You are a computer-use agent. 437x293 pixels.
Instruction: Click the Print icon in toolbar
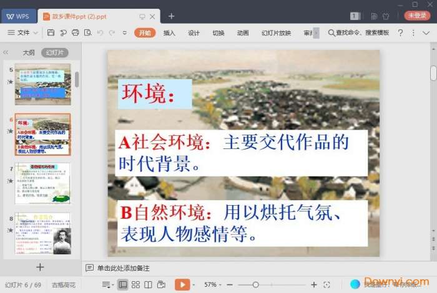point(76,33)
